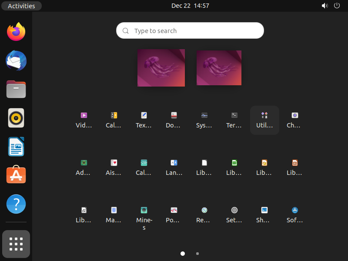Click the Activities button

coord(21,6)
